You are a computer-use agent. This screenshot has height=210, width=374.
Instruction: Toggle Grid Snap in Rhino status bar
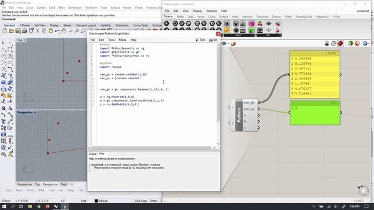click(x=140, y=201)
